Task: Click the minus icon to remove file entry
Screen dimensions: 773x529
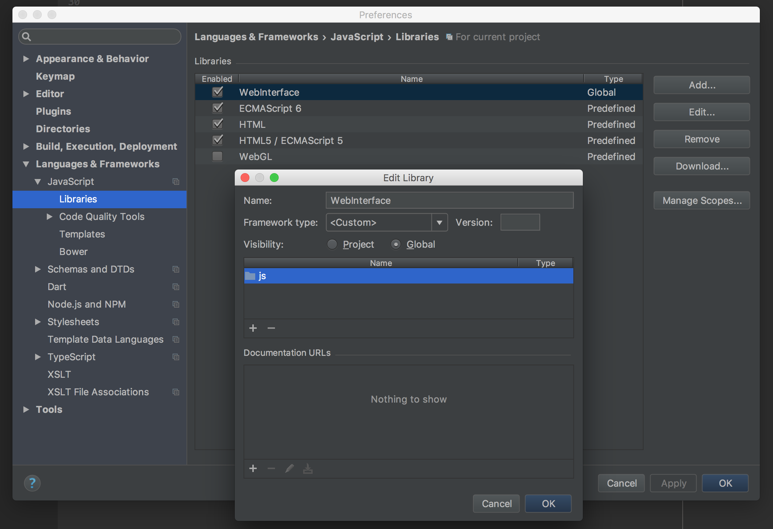Action: (271, 328)
